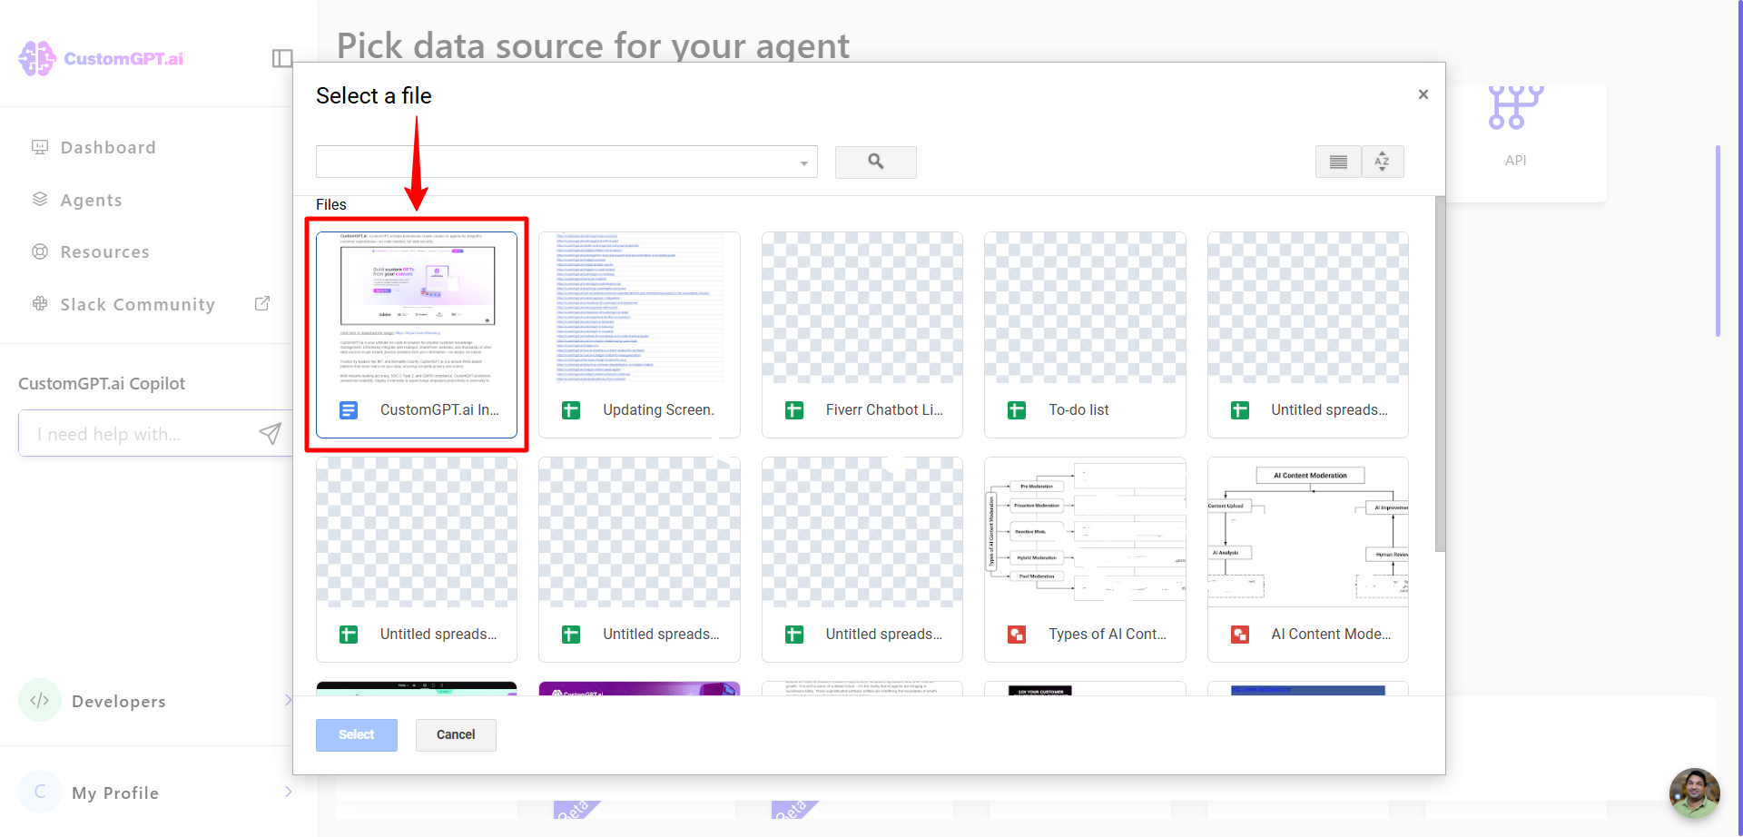The width and height of the screenshot is (1743, 837).
Task: Select the CustomGPT.ai In... document
Action: click(x=417, y=334)
